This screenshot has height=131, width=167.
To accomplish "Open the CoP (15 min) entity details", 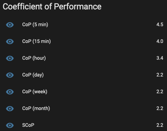I will [36, 41].
